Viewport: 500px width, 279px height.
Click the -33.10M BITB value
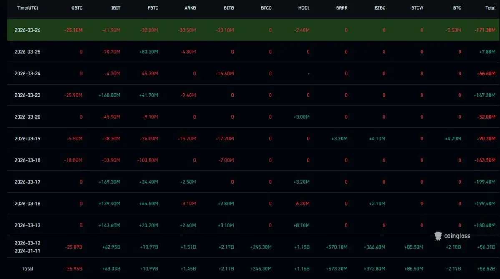[x=225, y=30]
